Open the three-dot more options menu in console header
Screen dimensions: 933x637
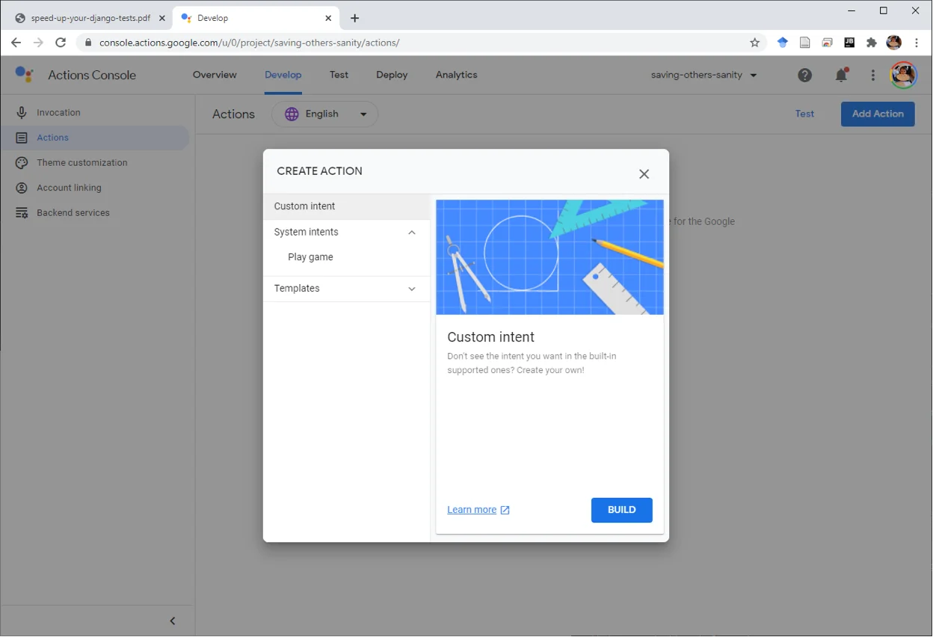(872, 75)
